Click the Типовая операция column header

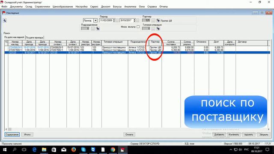click(115, 43)
